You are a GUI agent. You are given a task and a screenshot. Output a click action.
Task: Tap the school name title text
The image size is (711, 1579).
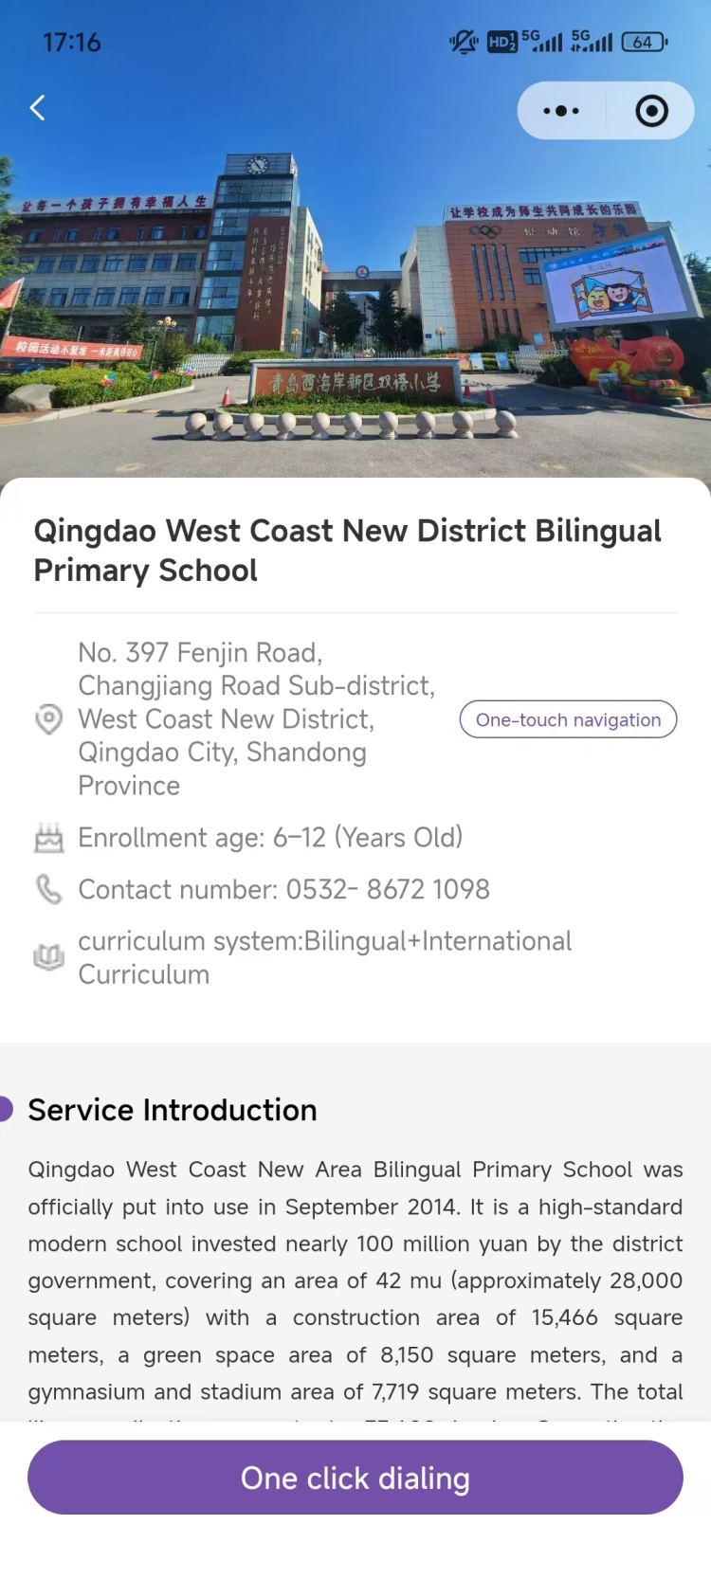(347, 551)
